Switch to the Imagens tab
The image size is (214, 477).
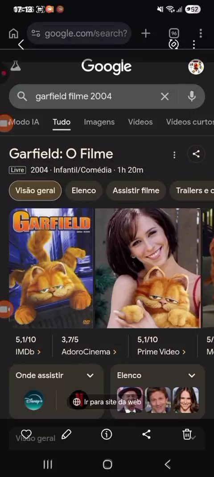point(99,122)
